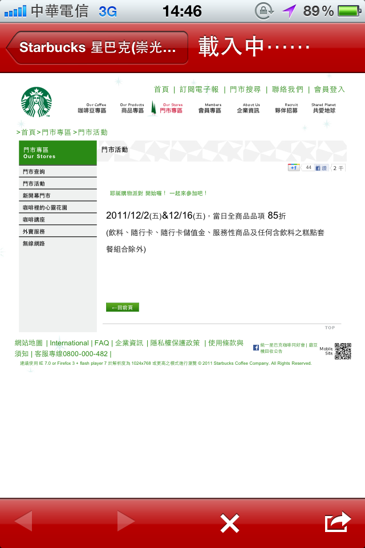
Task: Tap the browser back arrow
Action: pyautogui.click(x=23, y=521)
